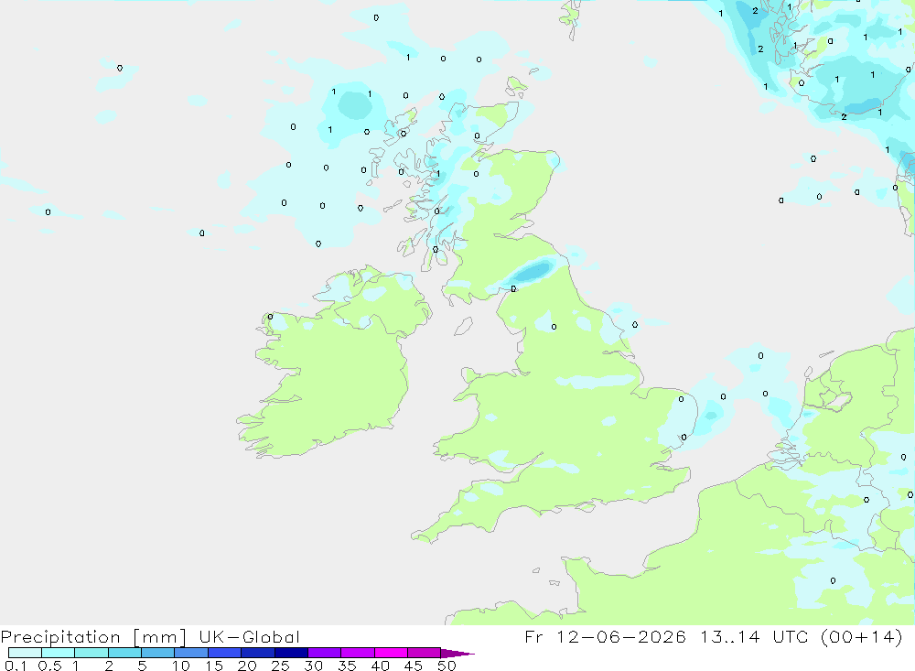Image resolution: width=915 pixels, height=671 pixels.
Task: Click the 25–30 mm dark navy legend swatch
Action: coord(291,653)
